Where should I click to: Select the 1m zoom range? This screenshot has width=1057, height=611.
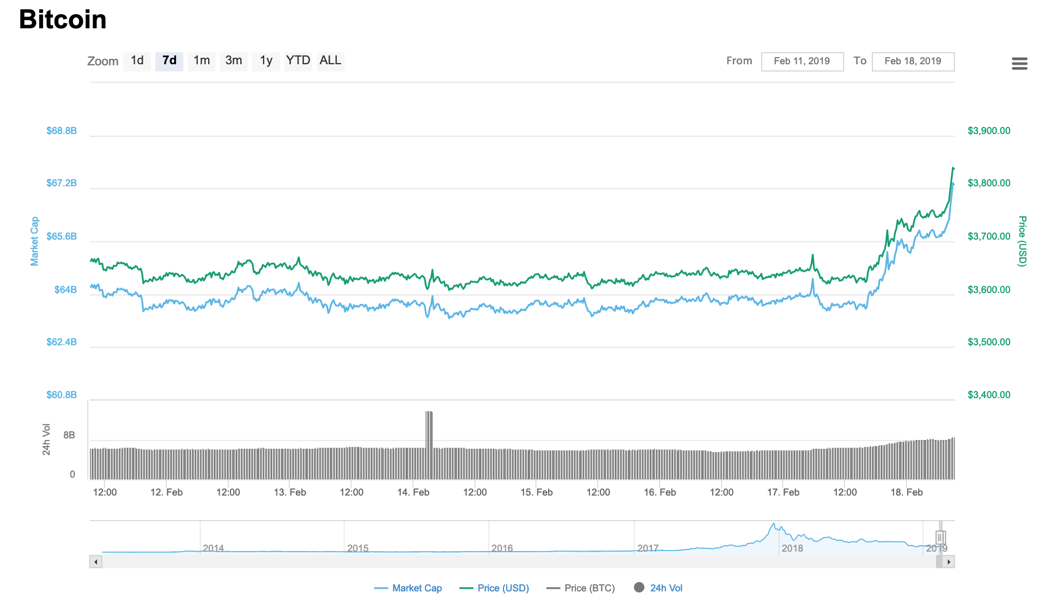(202, 61)
